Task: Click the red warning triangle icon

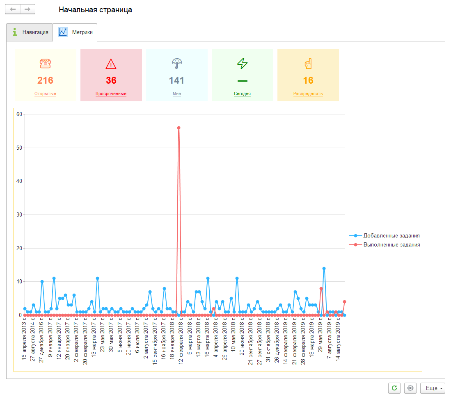Action: (111, 64)
